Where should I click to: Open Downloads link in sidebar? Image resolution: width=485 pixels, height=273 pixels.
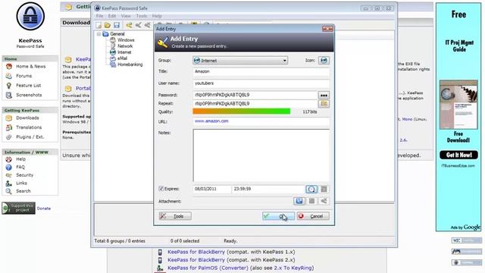(x=27, y=118)
